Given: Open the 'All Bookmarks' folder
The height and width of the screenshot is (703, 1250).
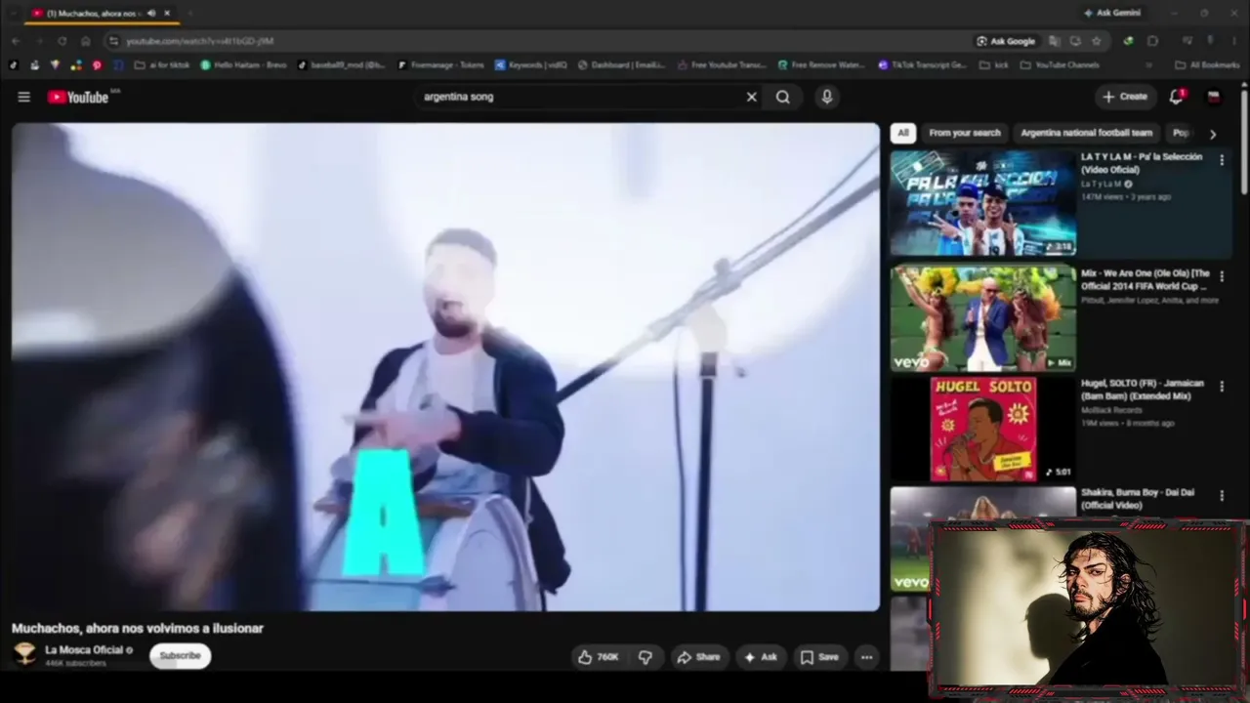Looking at the screenshot, I should point(1208,65).
